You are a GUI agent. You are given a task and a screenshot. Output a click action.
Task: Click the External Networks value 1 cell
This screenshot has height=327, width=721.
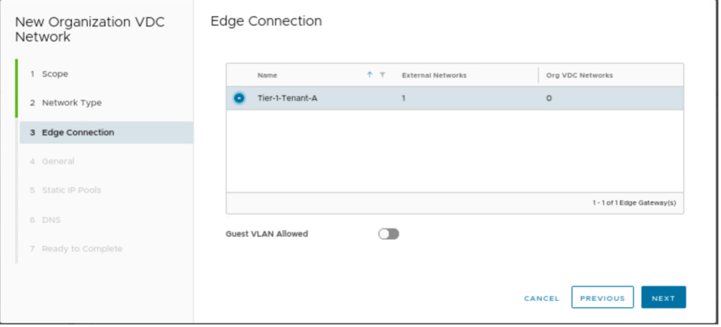point(404,98)
